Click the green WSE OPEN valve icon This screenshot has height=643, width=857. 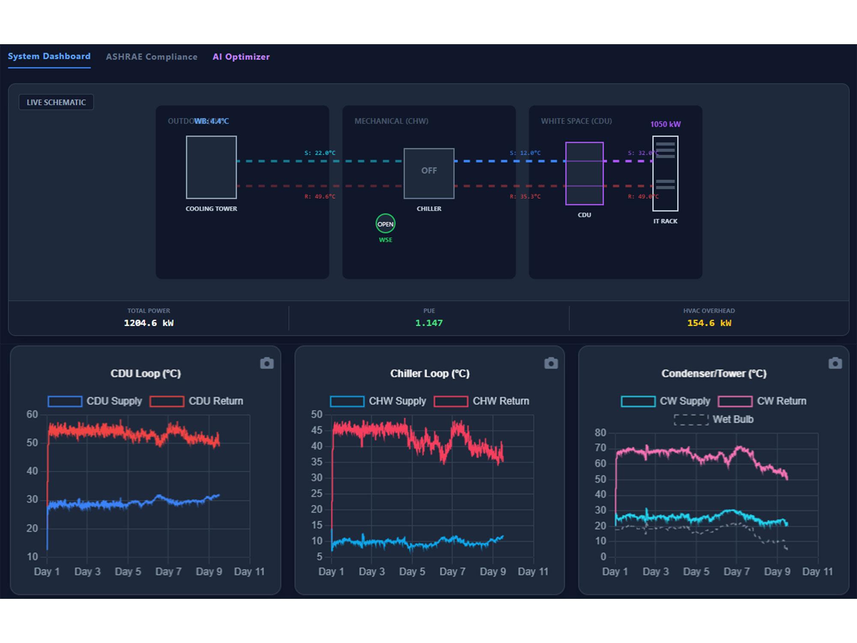click(x=385, y=224)
